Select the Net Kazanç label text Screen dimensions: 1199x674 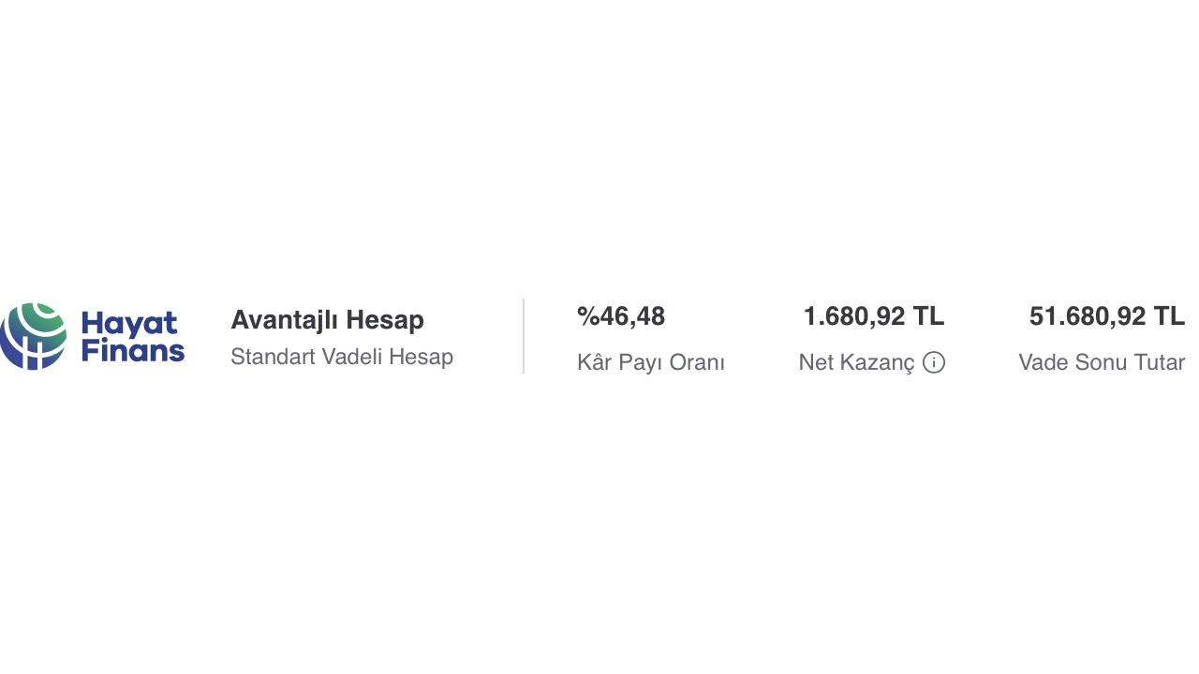point(856,362)
